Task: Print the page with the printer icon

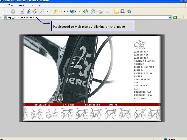Action: (101, 11)
